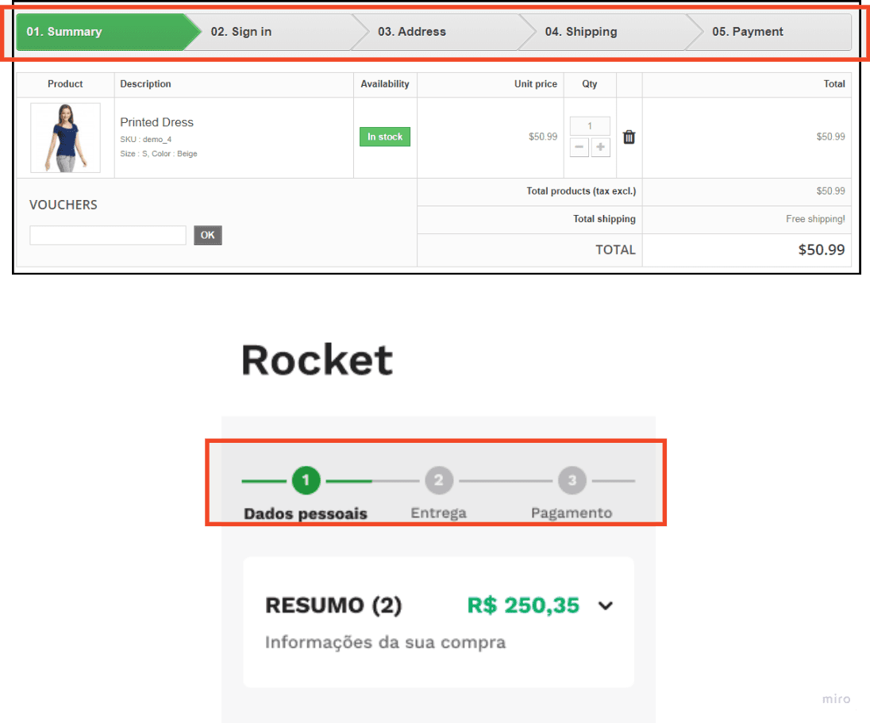Increase quantity with the plus button
870x723 pixels.
click(600, 147)
